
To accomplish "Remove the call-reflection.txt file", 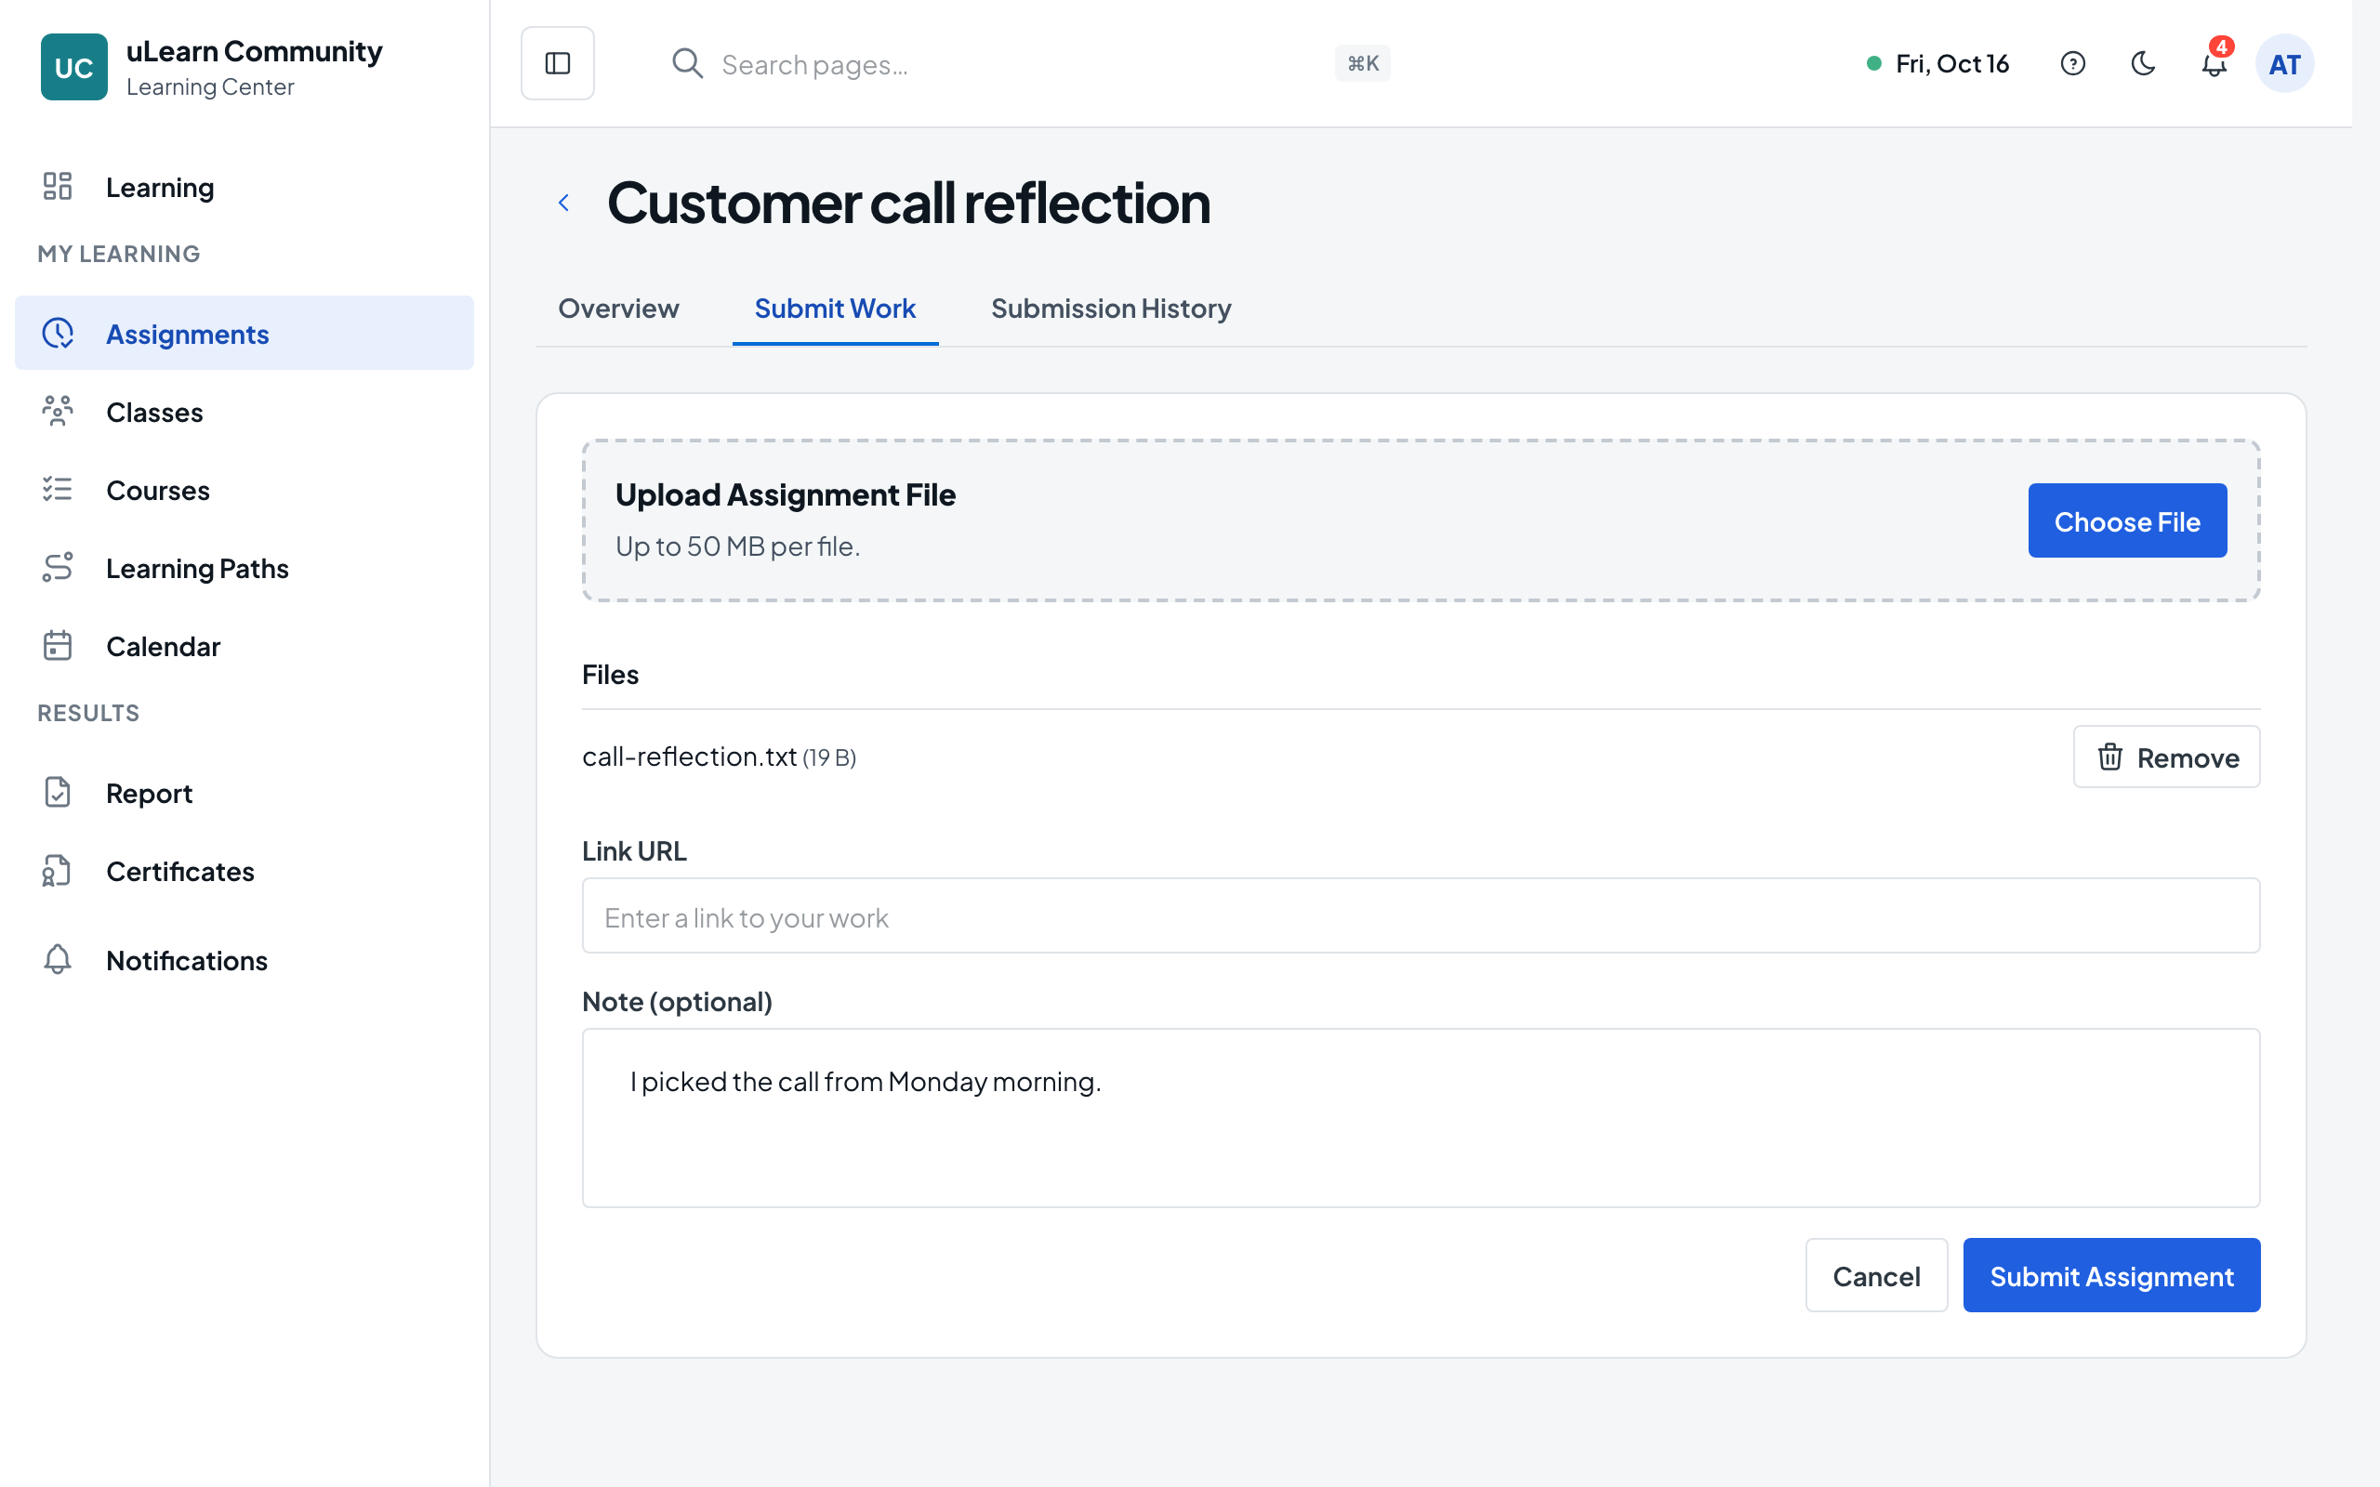I will pos(2165,757).
